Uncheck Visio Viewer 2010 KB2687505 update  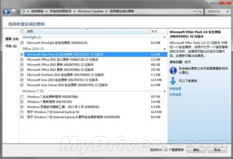pyautogui.click(x=22, y=85)
